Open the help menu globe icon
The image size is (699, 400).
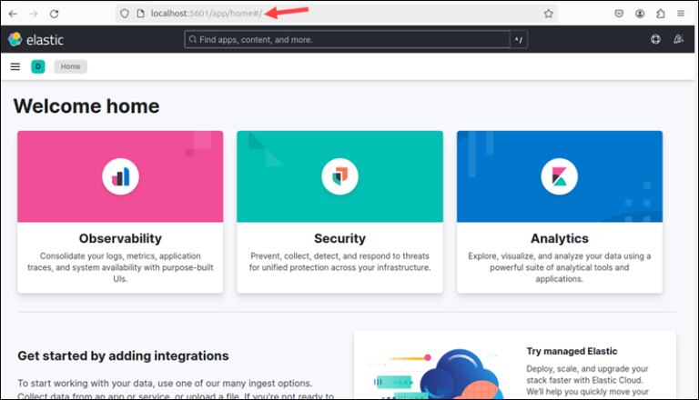point(654,40)
